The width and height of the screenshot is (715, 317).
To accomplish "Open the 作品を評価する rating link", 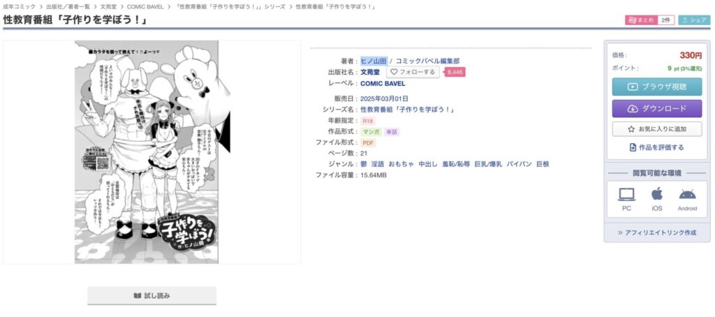I will click(x=656, y=147).
